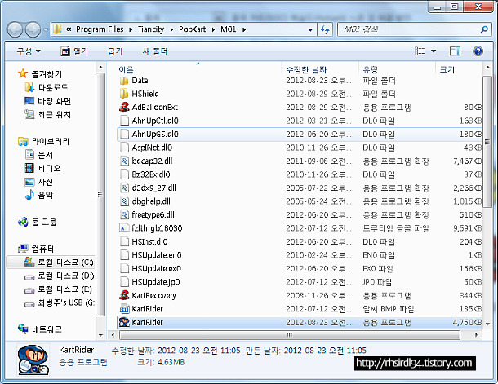498x384 pixels.
Task: Click the Forward navigation arrow button
Action: tap(33, 30)
